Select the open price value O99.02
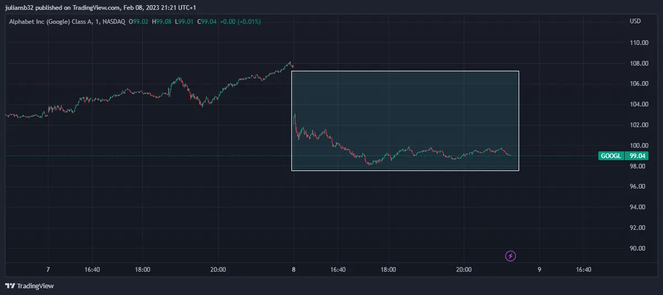This screenshot has height=295, width=663. (138, 22)
